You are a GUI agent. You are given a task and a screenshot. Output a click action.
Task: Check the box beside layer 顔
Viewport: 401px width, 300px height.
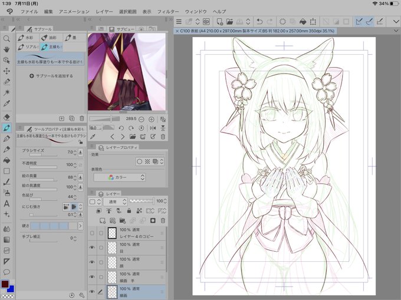[x=101, y=262]
